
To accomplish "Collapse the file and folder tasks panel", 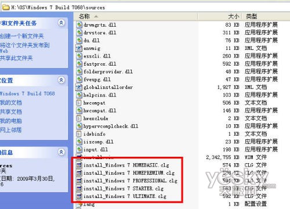I will pos(61,23).
